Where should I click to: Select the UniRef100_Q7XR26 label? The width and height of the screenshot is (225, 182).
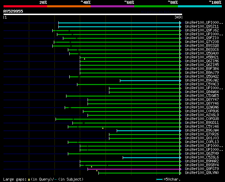[202, 134]
